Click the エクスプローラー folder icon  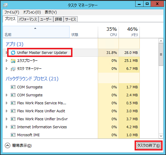pos(13,61)
